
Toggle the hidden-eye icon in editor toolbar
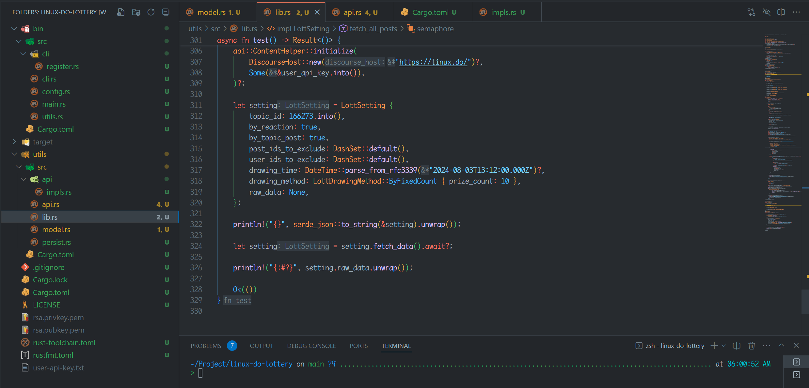click(766, 12)
